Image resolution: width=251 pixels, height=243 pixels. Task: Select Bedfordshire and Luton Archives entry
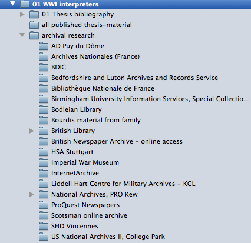pos(134,78)
